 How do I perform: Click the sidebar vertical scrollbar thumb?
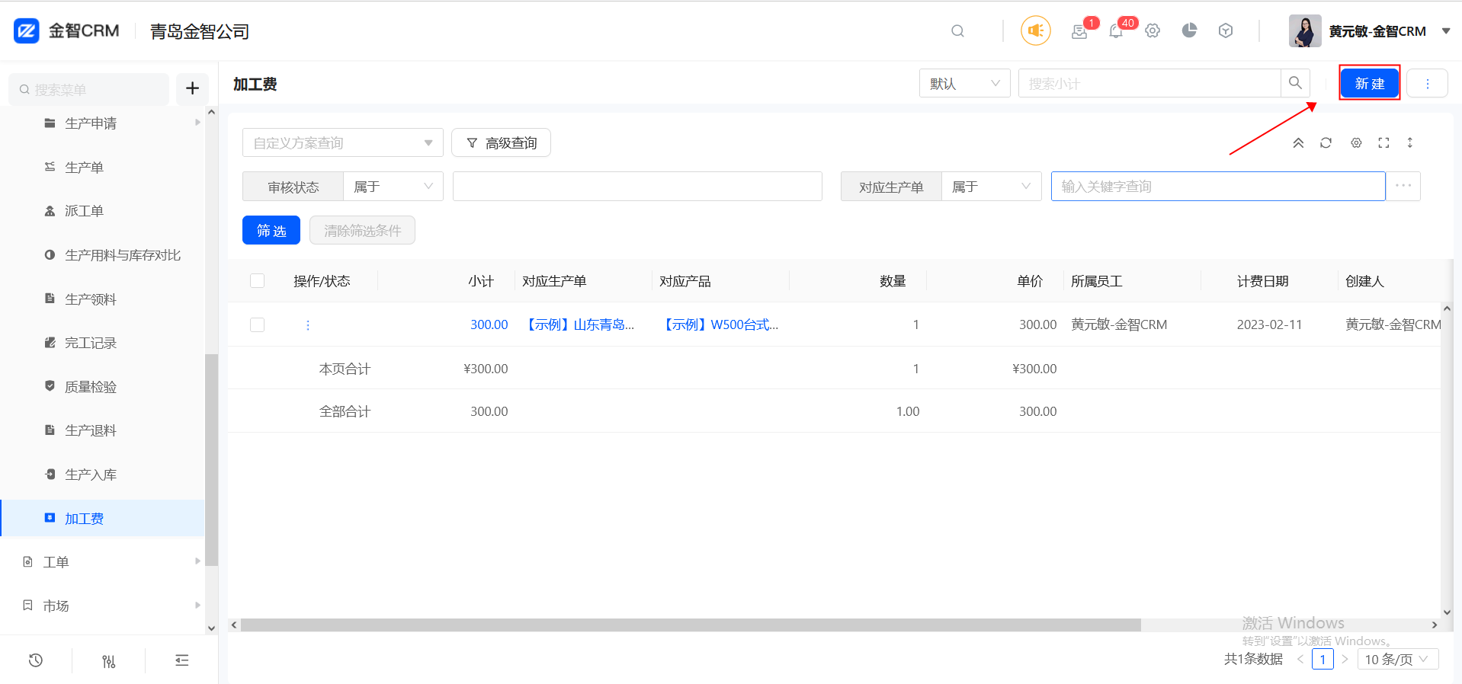point(211,459)
